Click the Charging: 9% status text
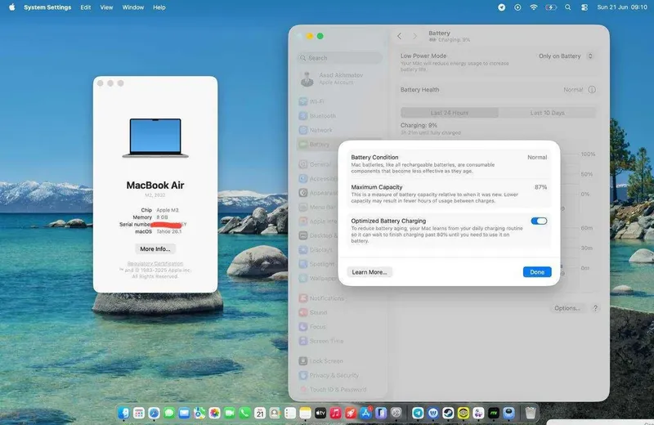The height and width of the screenshot is (425, 654). [x=419, y=125]
